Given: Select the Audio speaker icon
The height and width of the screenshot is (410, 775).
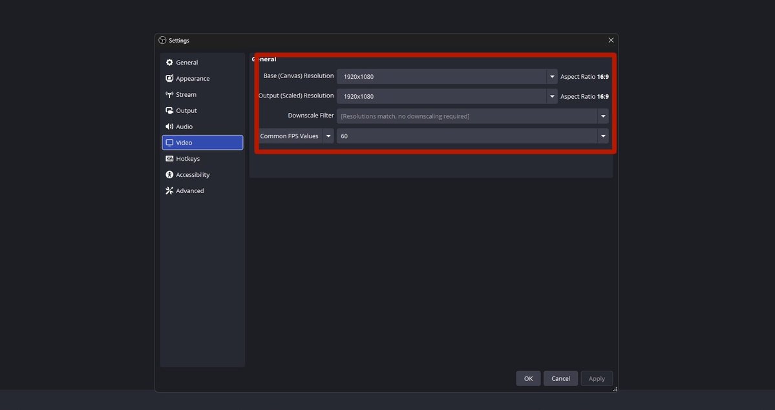Looking at the screenshot, I should click(x=169, y=126).
